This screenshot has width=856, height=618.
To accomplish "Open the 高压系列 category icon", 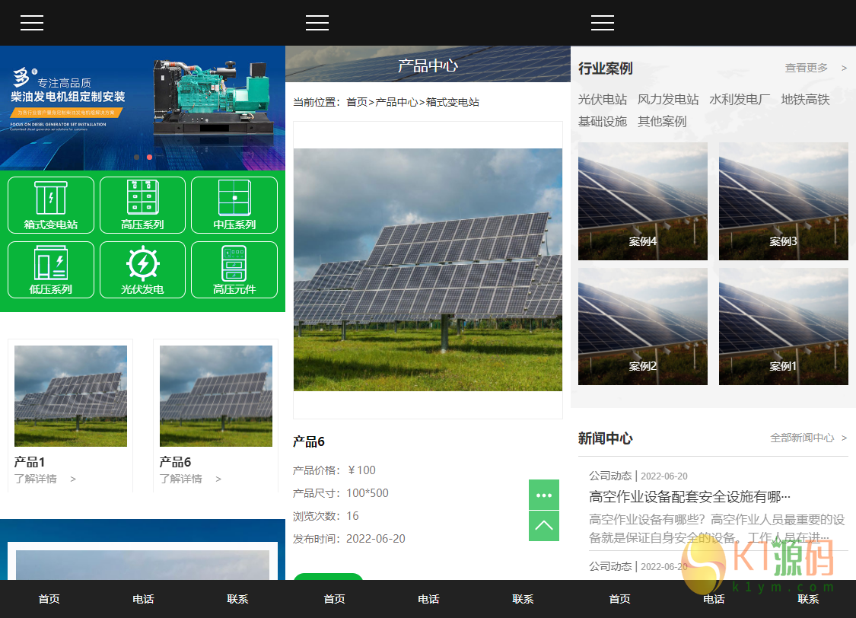I will [142, 205].
